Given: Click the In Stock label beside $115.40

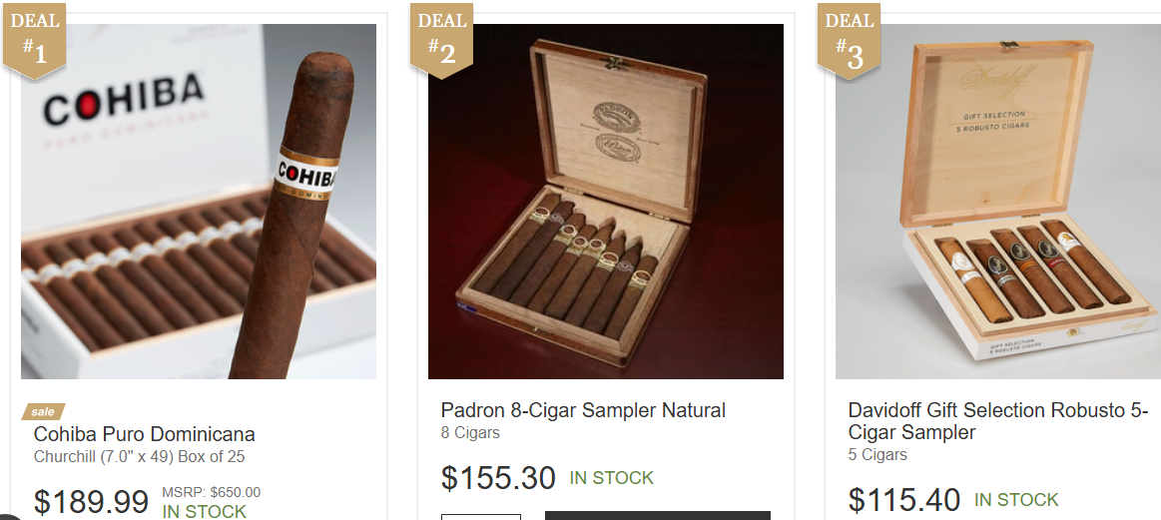Looking at the screenshot, I should pyautogui.click(x=1016, y=501).
